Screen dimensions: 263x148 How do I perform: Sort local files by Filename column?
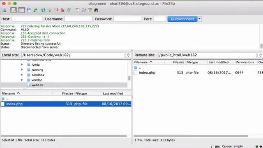(26, 93)
